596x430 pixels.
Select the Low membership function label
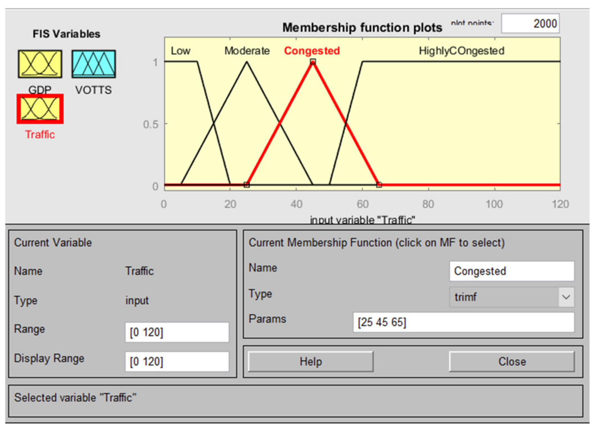point(180,51)
